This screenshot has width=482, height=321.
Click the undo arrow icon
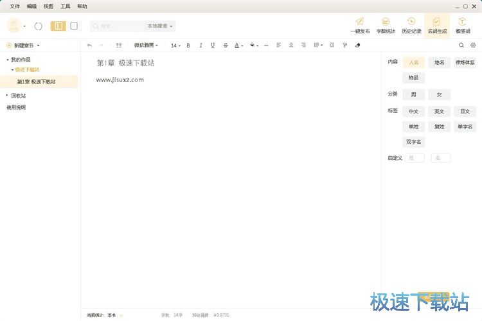[89, 46]
